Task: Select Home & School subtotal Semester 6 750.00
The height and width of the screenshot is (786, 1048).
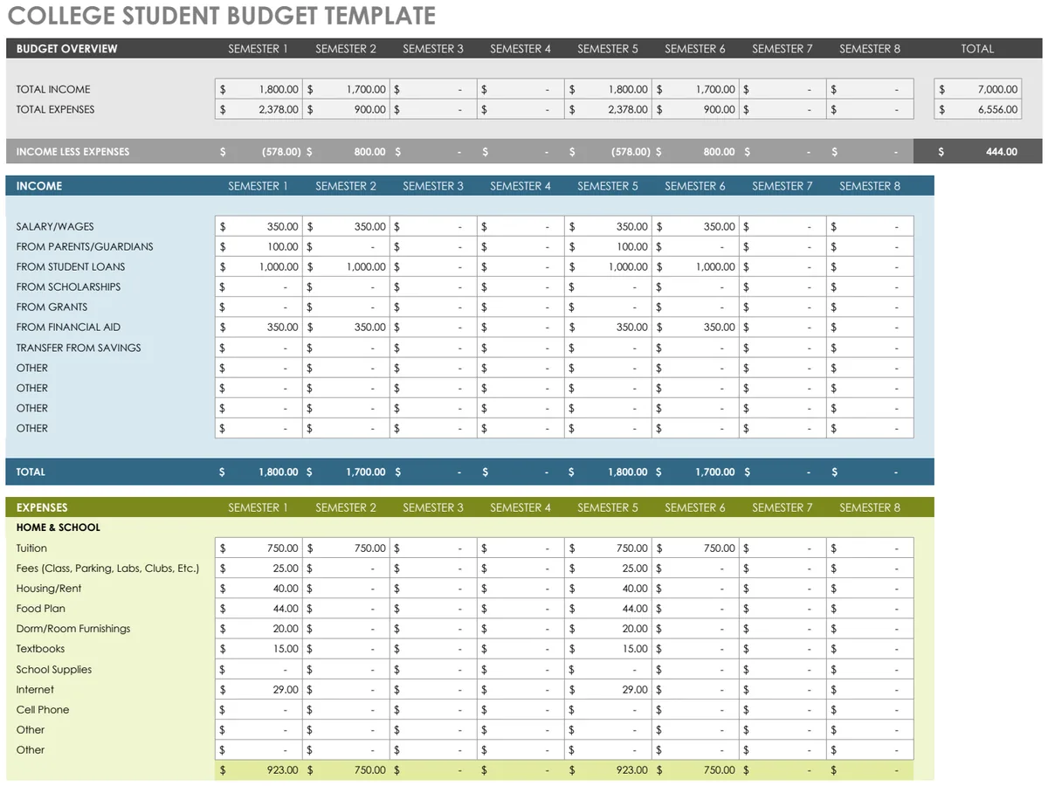Action: pyautogui.click(x=695, y=770)
